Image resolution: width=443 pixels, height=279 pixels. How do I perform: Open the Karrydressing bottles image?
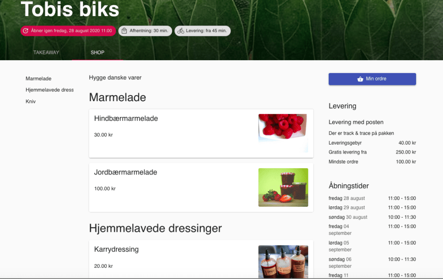point(283,262)
